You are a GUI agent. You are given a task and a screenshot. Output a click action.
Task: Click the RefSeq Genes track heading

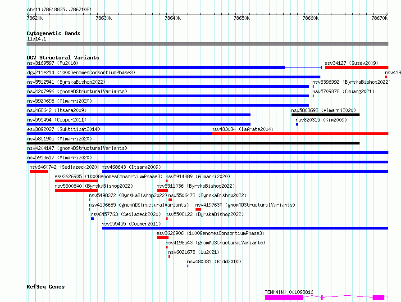[46, 287]
